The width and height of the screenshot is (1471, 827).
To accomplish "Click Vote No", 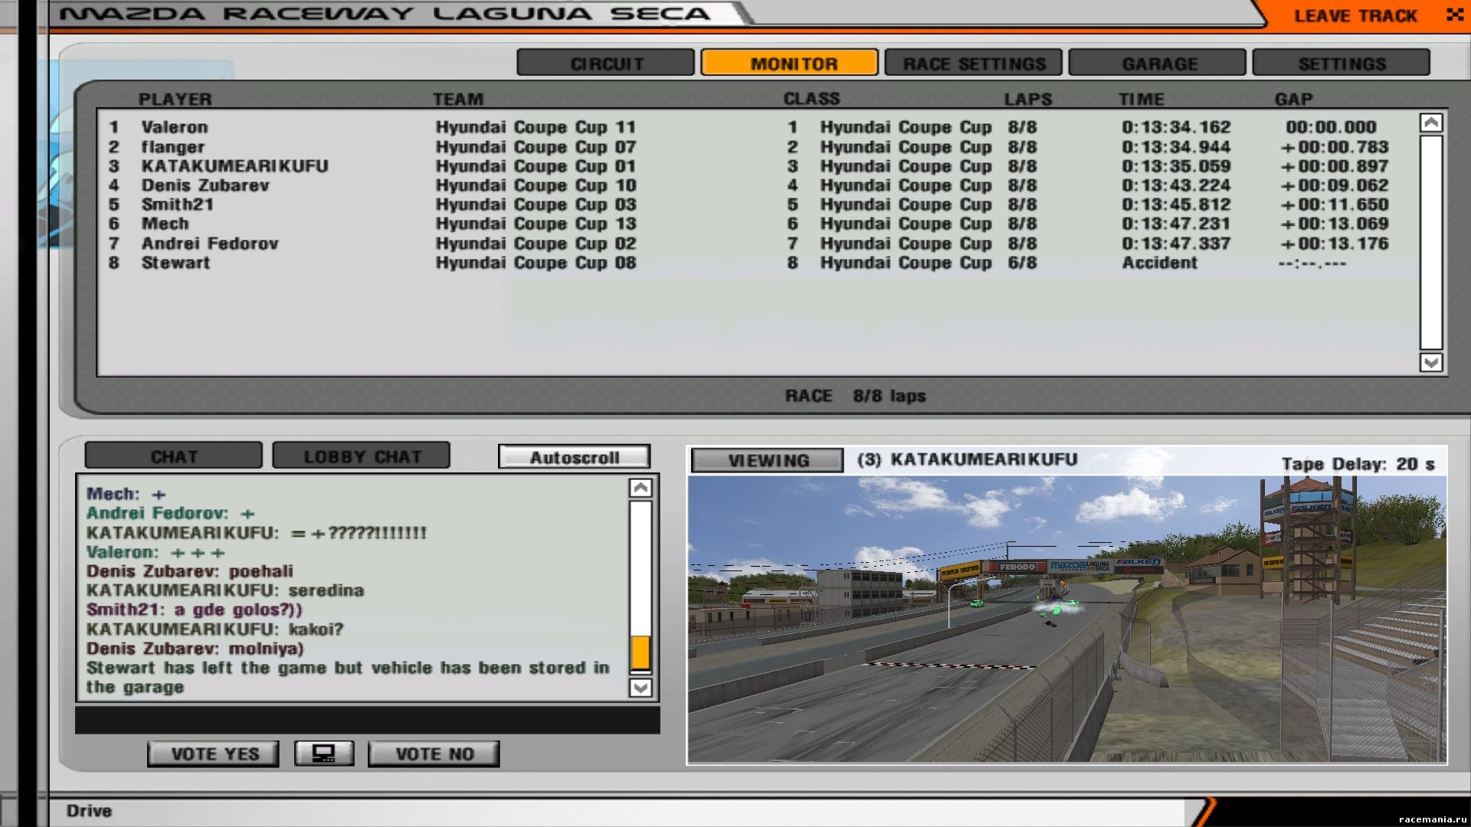I will pyautogui.click(x=434, y=753).
